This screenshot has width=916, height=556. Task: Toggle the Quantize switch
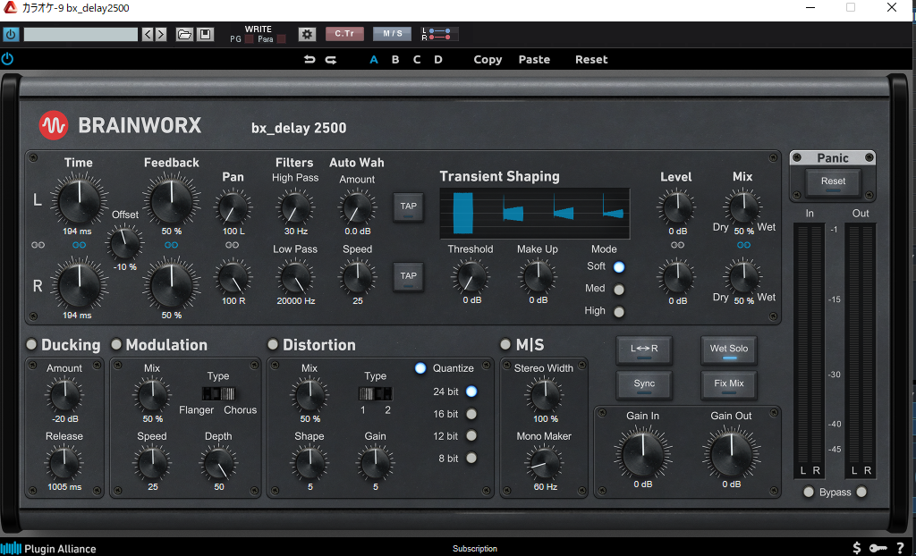pyautogui.click(x=420, y=368)
